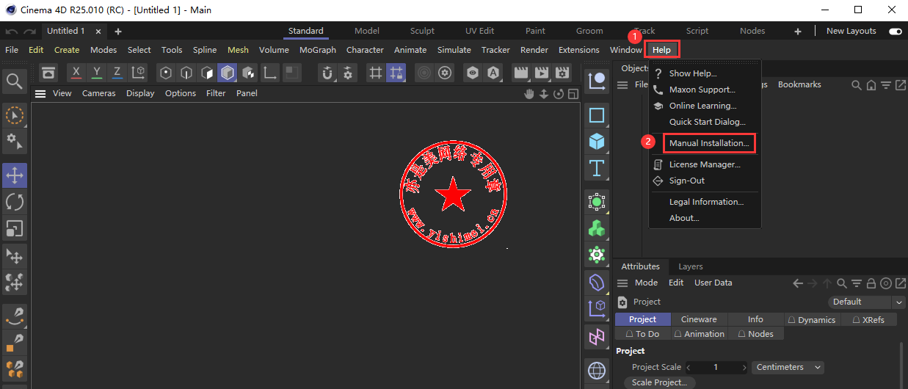Click Render to Picture Viewer icon
The width and height of the screenshot is (908, 389).
pos(542,73)
